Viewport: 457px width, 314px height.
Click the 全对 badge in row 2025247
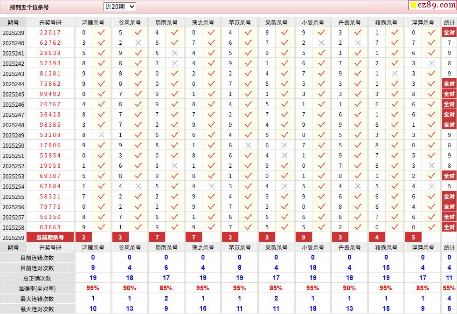pyautogui.click(x=449, y=115)
